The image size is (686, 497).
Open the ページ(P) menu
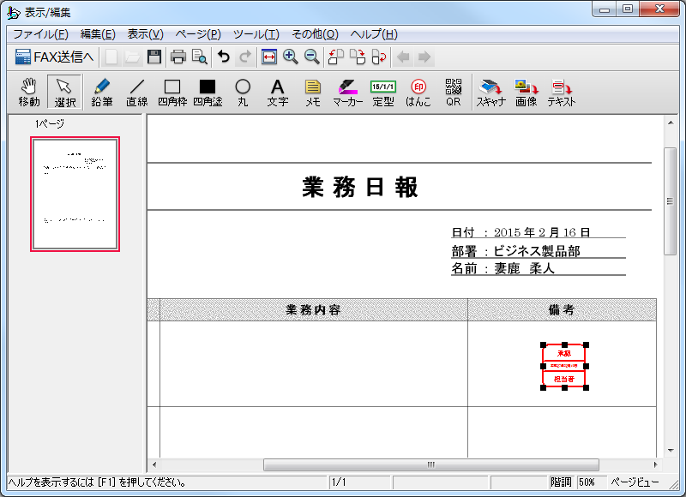pos(198,34)
